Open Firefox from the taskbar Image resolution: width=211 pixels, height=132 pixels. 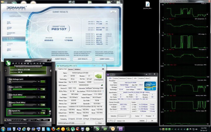click(53, 129)
